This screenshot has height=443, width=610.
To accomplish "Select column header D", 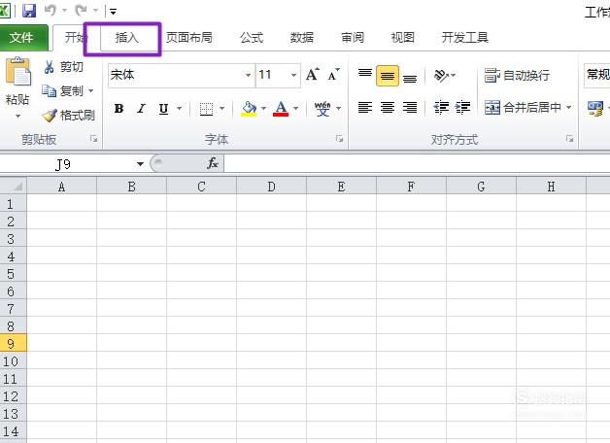I will pyautogui.click(x=271, y=187).
